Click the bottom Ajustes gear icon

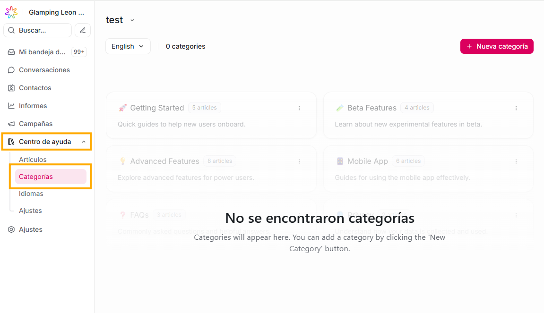click(x=11, y=229)
